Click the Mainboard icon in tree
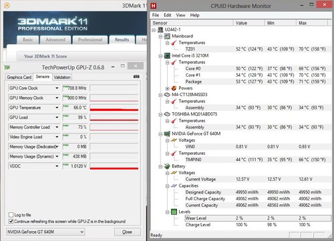 tap(167, 36)
